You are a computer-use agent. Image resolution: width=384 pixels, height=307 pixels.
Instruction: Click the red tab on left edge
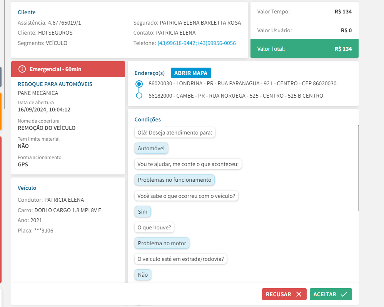(1, 209)
